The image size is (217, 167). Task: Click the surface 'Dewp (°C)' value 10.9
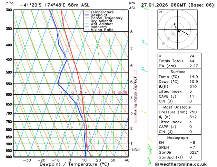194,82
